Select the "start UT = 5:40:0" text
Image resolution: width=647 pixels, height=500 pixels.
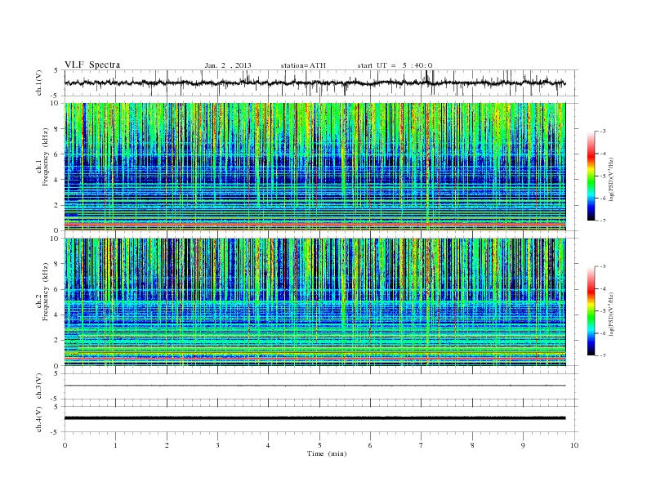point(395,65)
